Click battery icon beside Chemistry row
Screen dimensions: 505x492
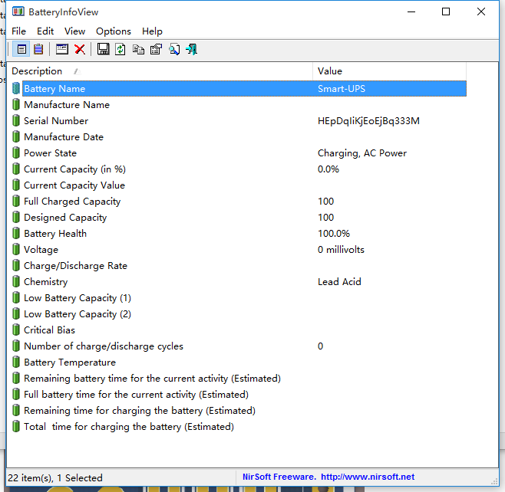pyautogui.click(x=16, y=282)
